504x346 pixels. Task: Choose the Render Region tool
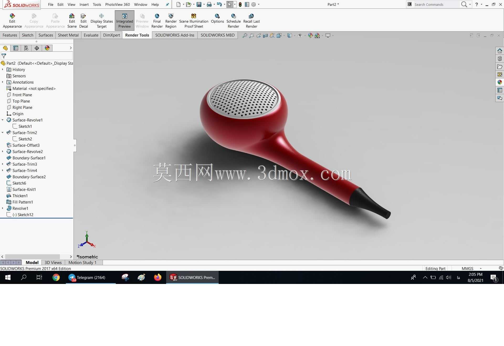click(x=171, y=21)
